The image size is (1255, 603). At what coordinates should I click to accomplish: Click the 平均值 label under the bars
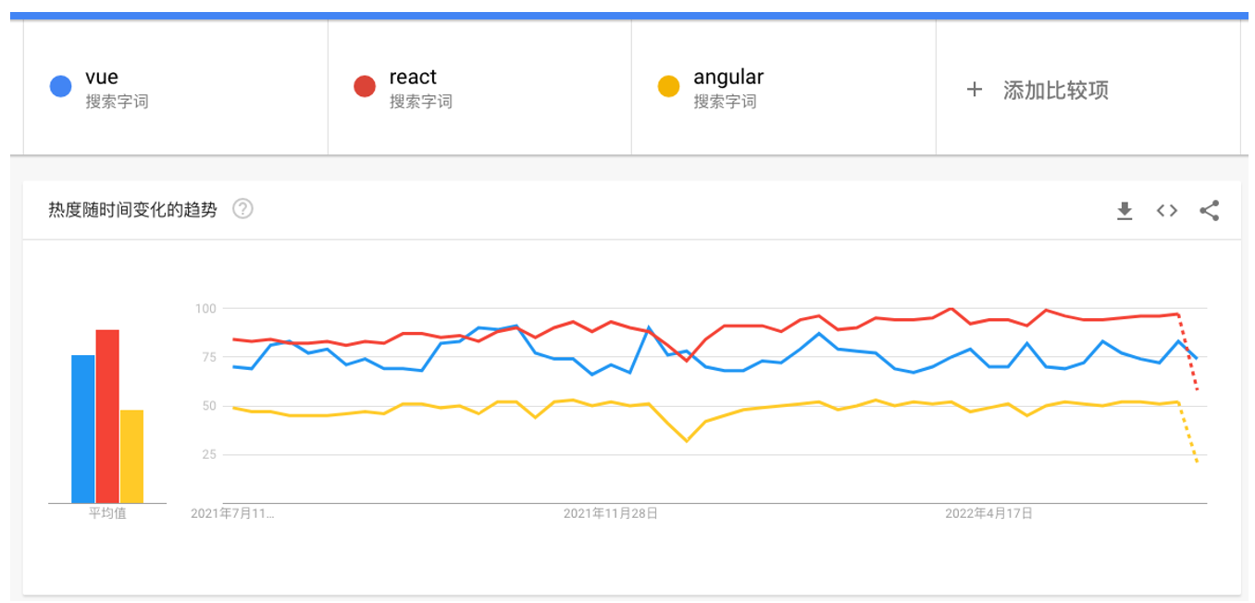(107, 513)
